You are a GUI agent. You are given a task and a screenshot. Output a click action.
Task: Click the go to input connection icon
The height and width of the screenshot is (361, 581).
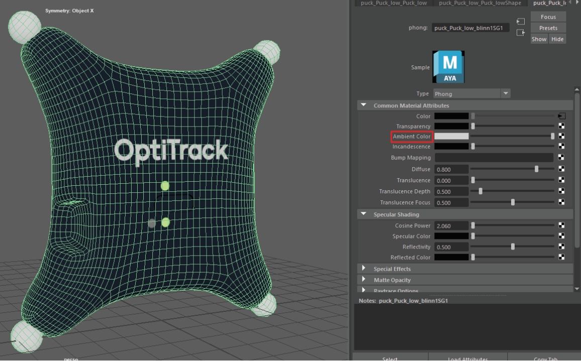pyautogui.click(x=521, y=22)
